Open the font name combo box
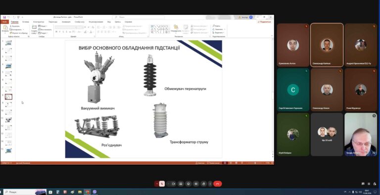This screenshot has height=195, width=380. pos(66,27)
